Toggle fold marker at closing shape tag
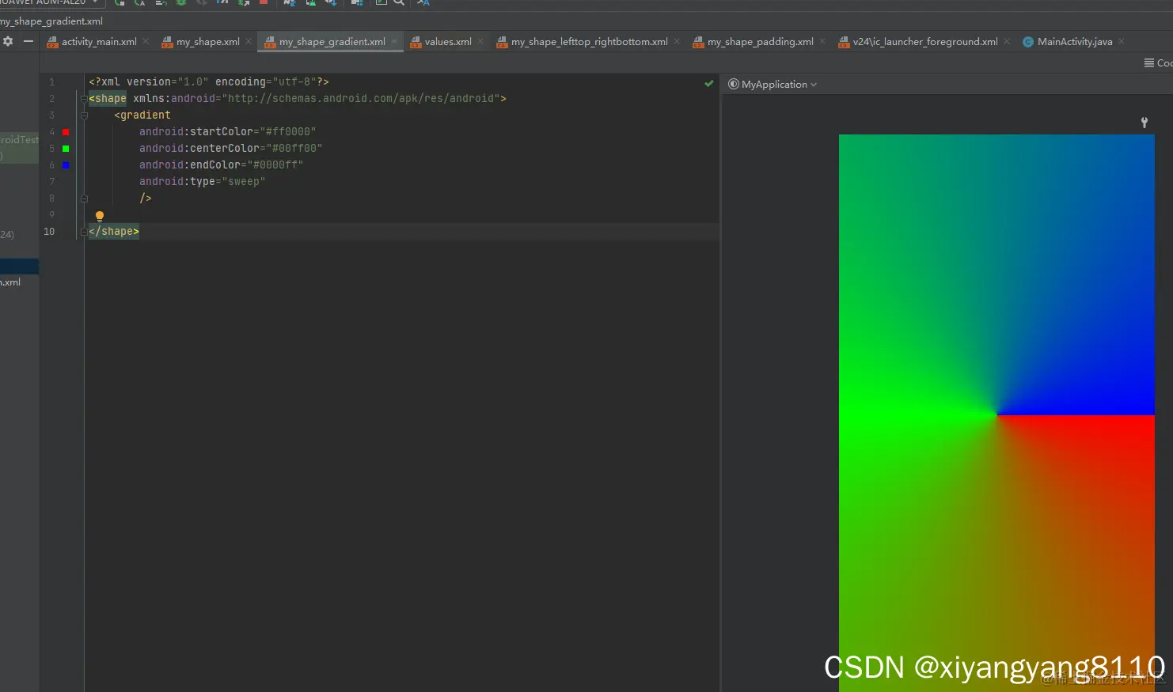This screenshot has width=1173, height=692. 84,232
